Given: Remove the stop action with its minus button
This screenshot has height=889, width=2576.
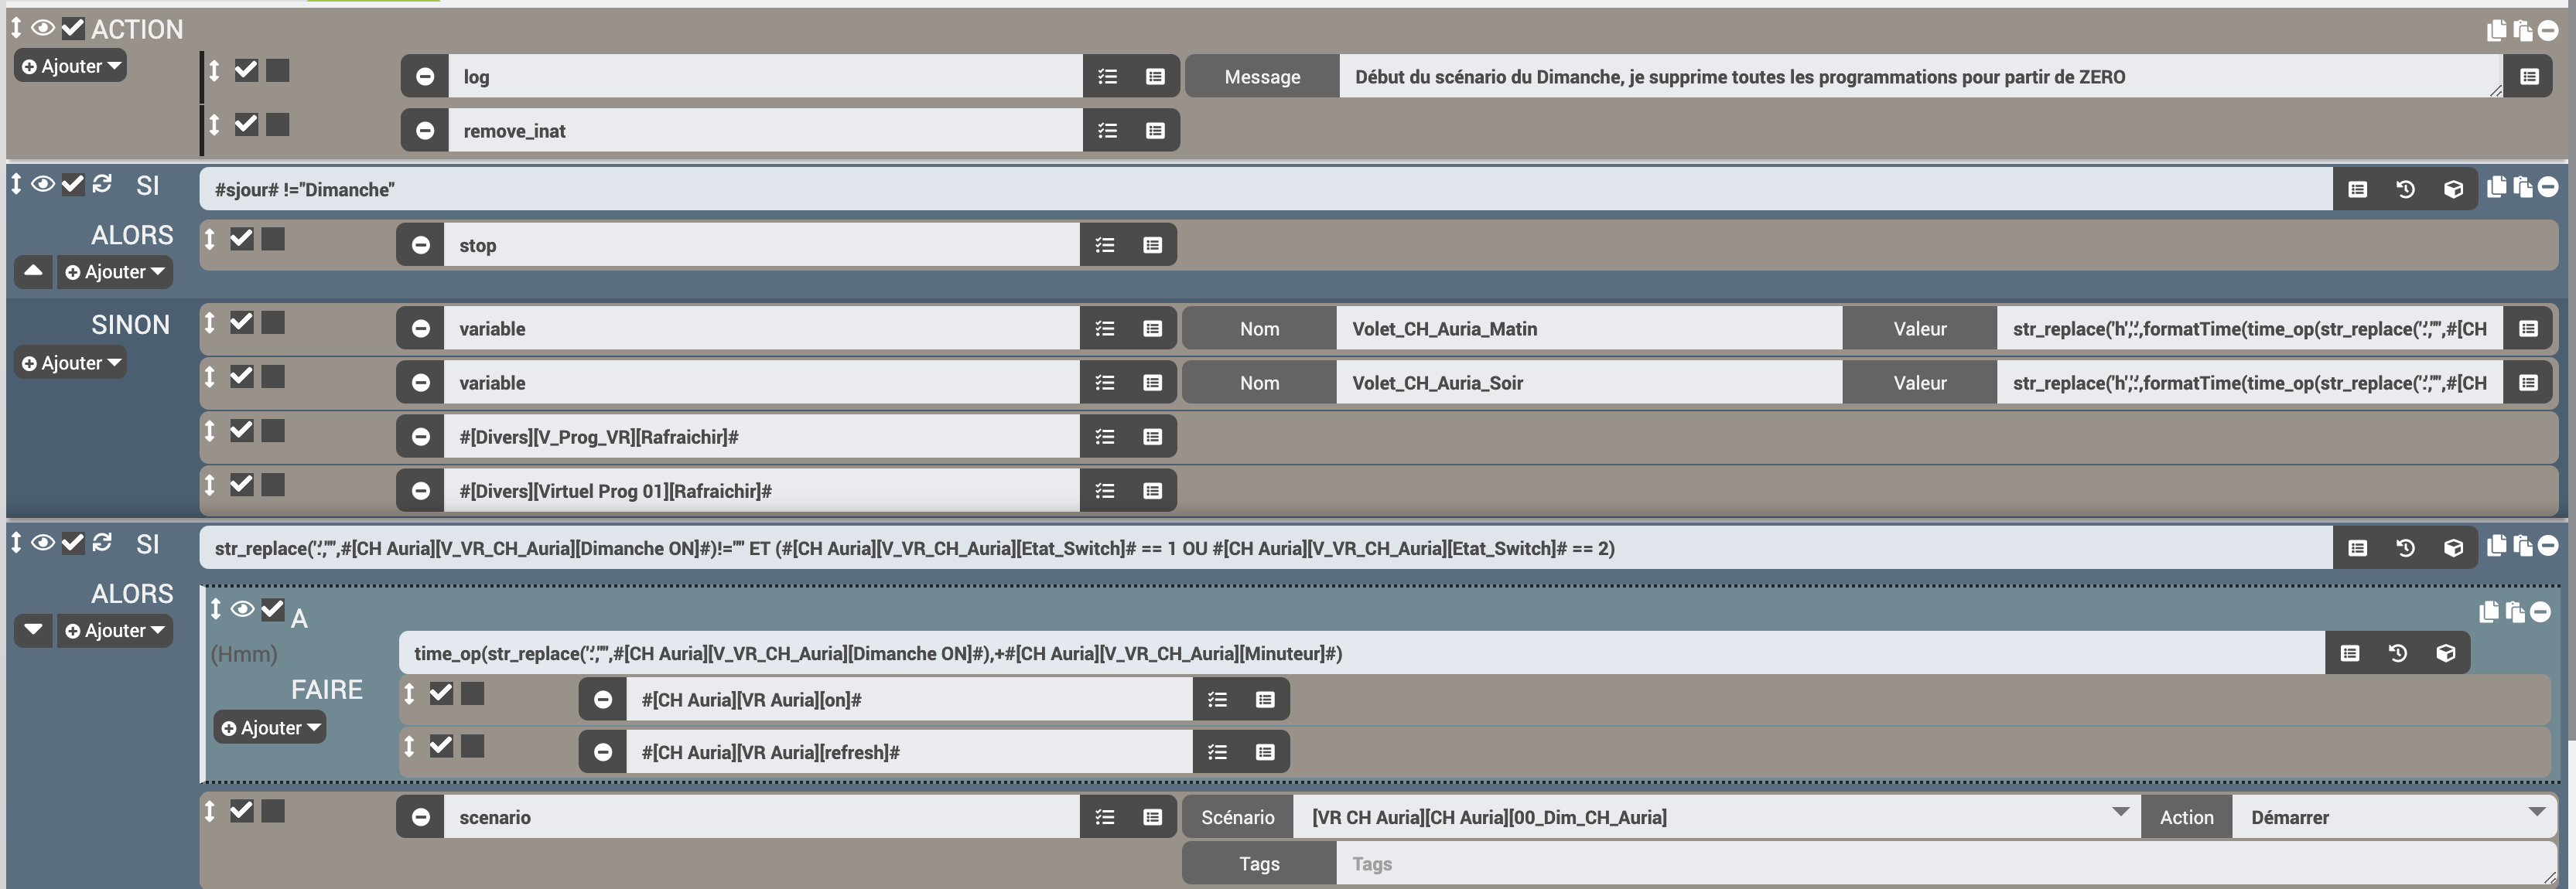Looking at the screenshot, I should click(x=421, y=245).
